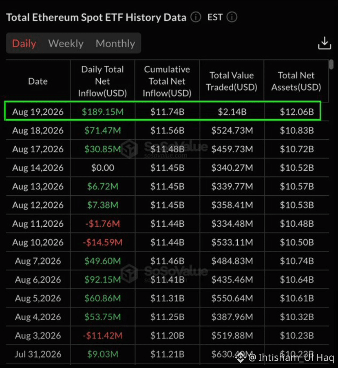
Task: Switch to the Weekly tab
Action: 66,43
